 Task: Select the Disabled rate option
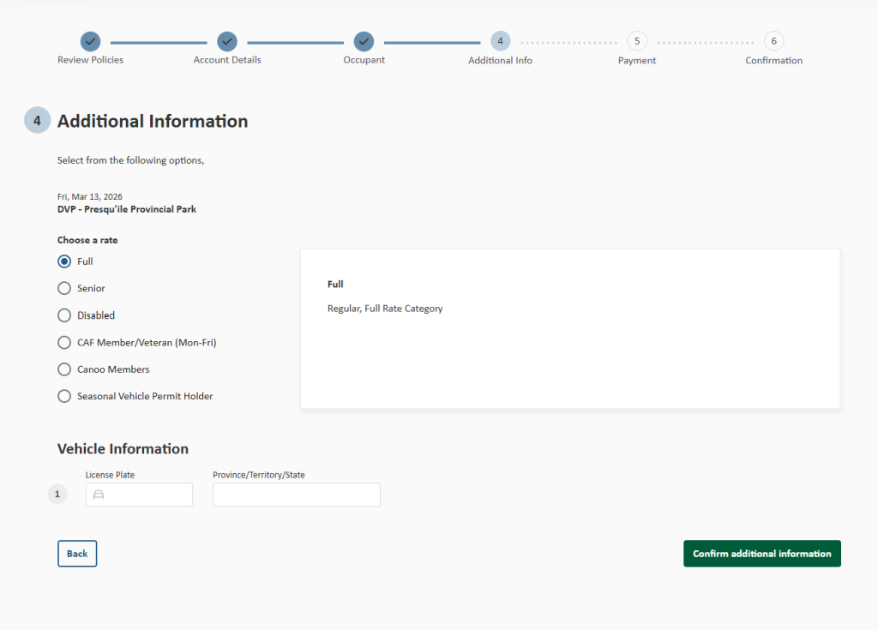point(63,315)
